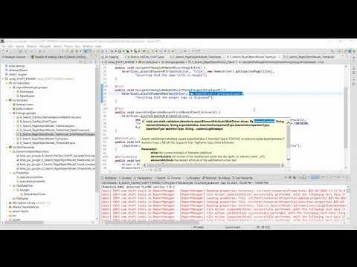357x267 pixels.
Task: Click the Smart Insert status bar entry
Action: coord(233,227)
